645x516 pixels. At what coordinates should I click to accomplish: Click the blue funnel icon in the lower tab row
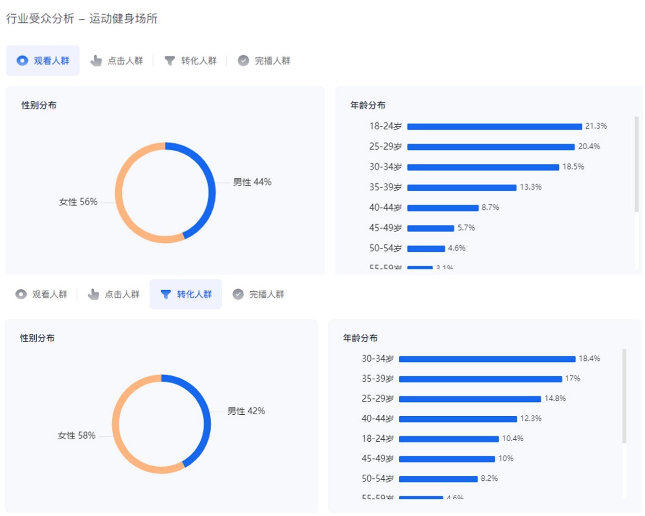click(165, 294)
